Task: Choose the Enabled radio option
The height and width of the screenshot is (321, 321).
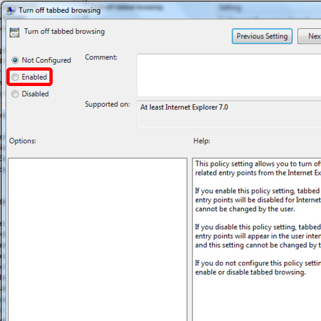Action: [15, 77]
